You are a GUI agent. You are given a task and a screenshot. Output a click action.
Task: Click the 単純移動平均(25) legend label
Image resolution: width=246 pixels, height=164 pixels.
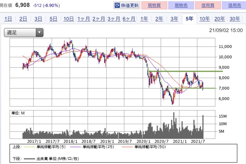point(99,147)
